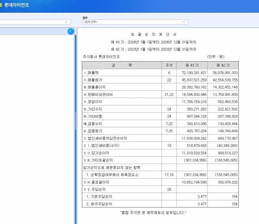
Task: Select the Ⅴ.영업이익 row label
Action: pos(93,102)
